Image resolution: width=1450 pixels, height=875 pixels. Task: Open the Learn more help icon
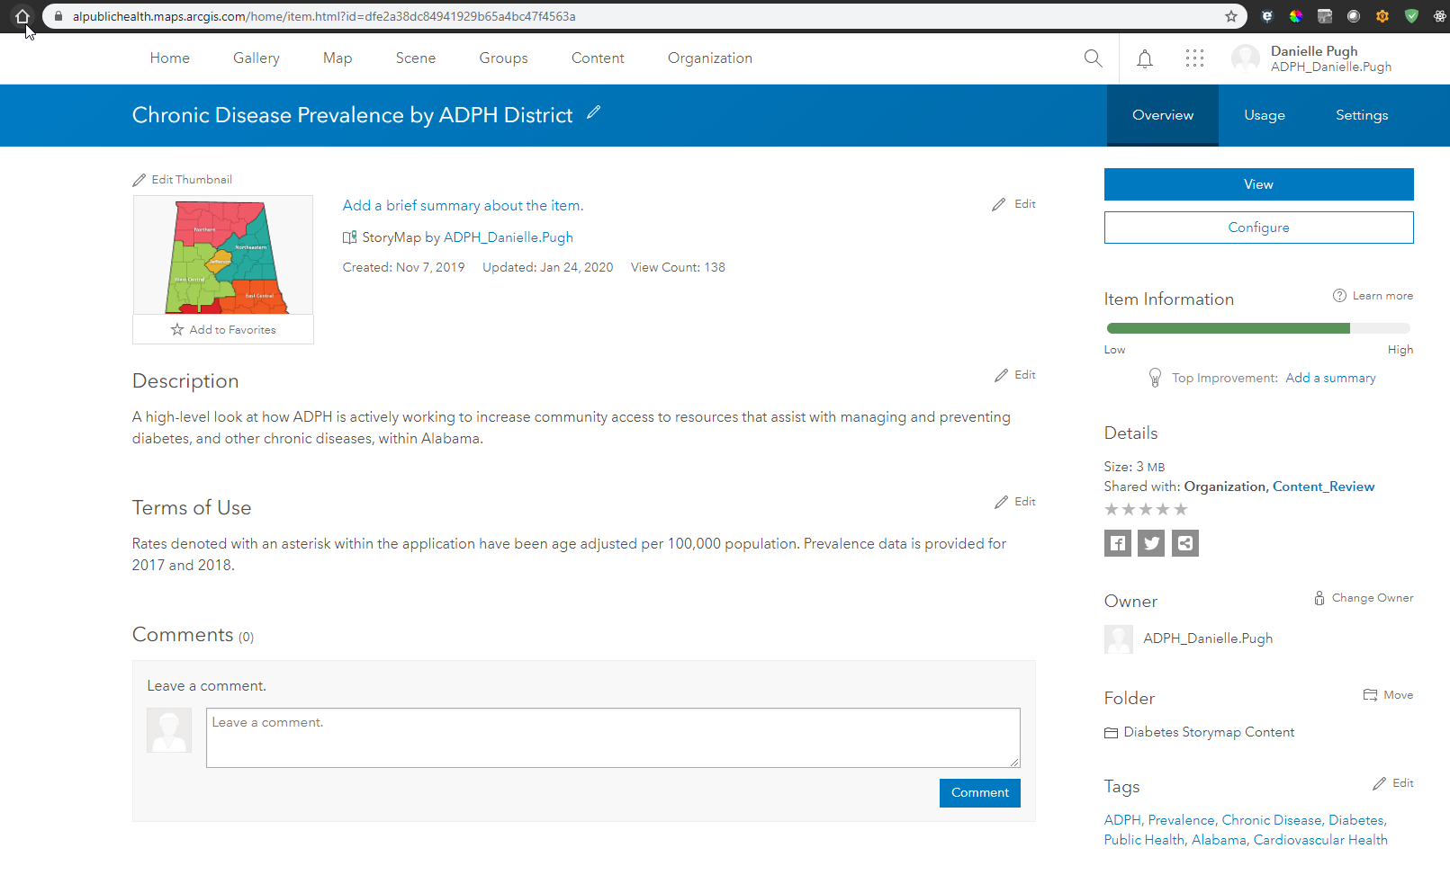(x=1339, y=296)
